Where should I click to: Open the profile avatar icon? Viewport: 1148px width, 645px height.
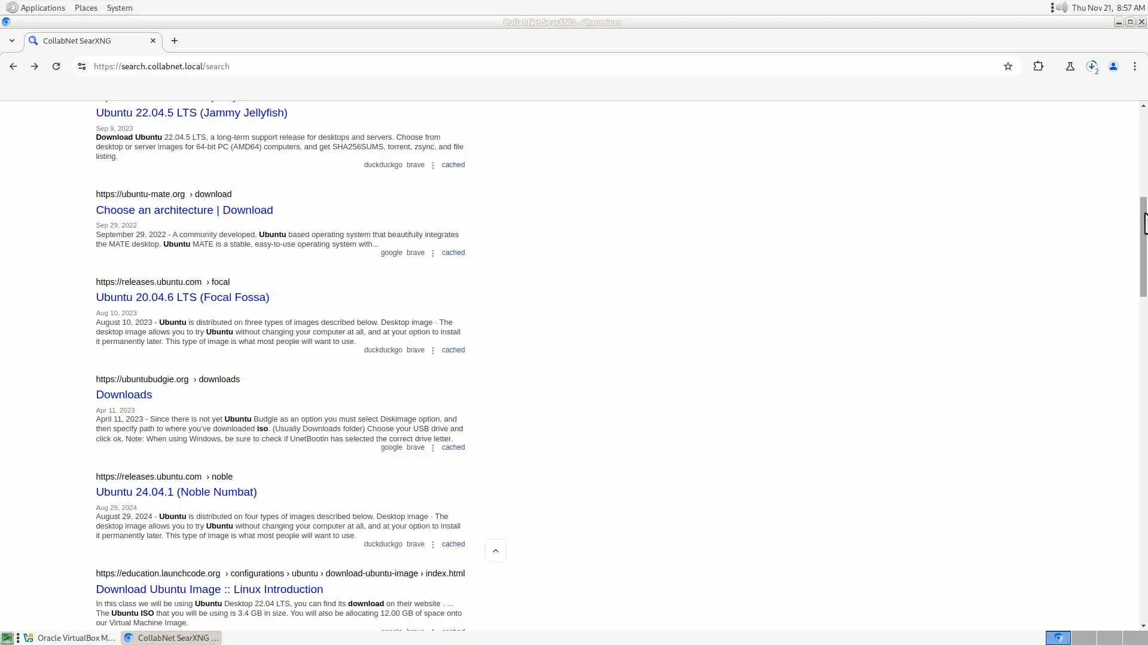(x=1113, y=66)
